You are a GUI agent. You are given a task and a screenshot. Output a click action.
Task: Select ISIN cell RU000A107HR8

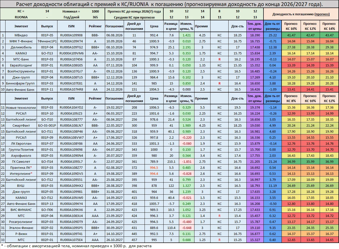coord(71,90)
